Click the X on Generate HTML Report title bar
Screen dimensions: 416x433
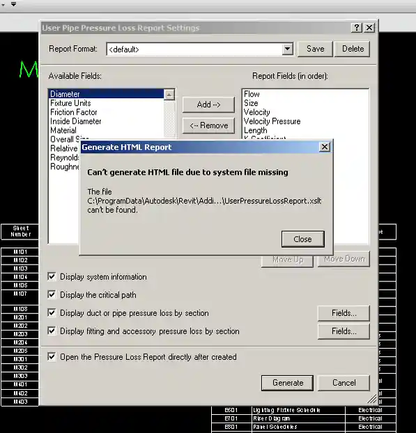325,147
